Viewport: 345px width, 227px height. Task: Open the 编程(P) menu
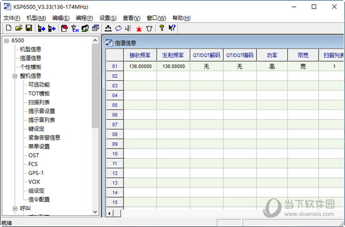85,18
